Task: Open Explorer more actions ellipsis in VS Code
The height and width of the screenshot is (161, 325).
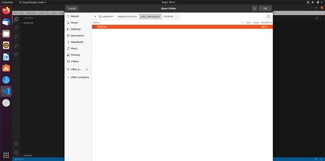Action: click(60, 18)
